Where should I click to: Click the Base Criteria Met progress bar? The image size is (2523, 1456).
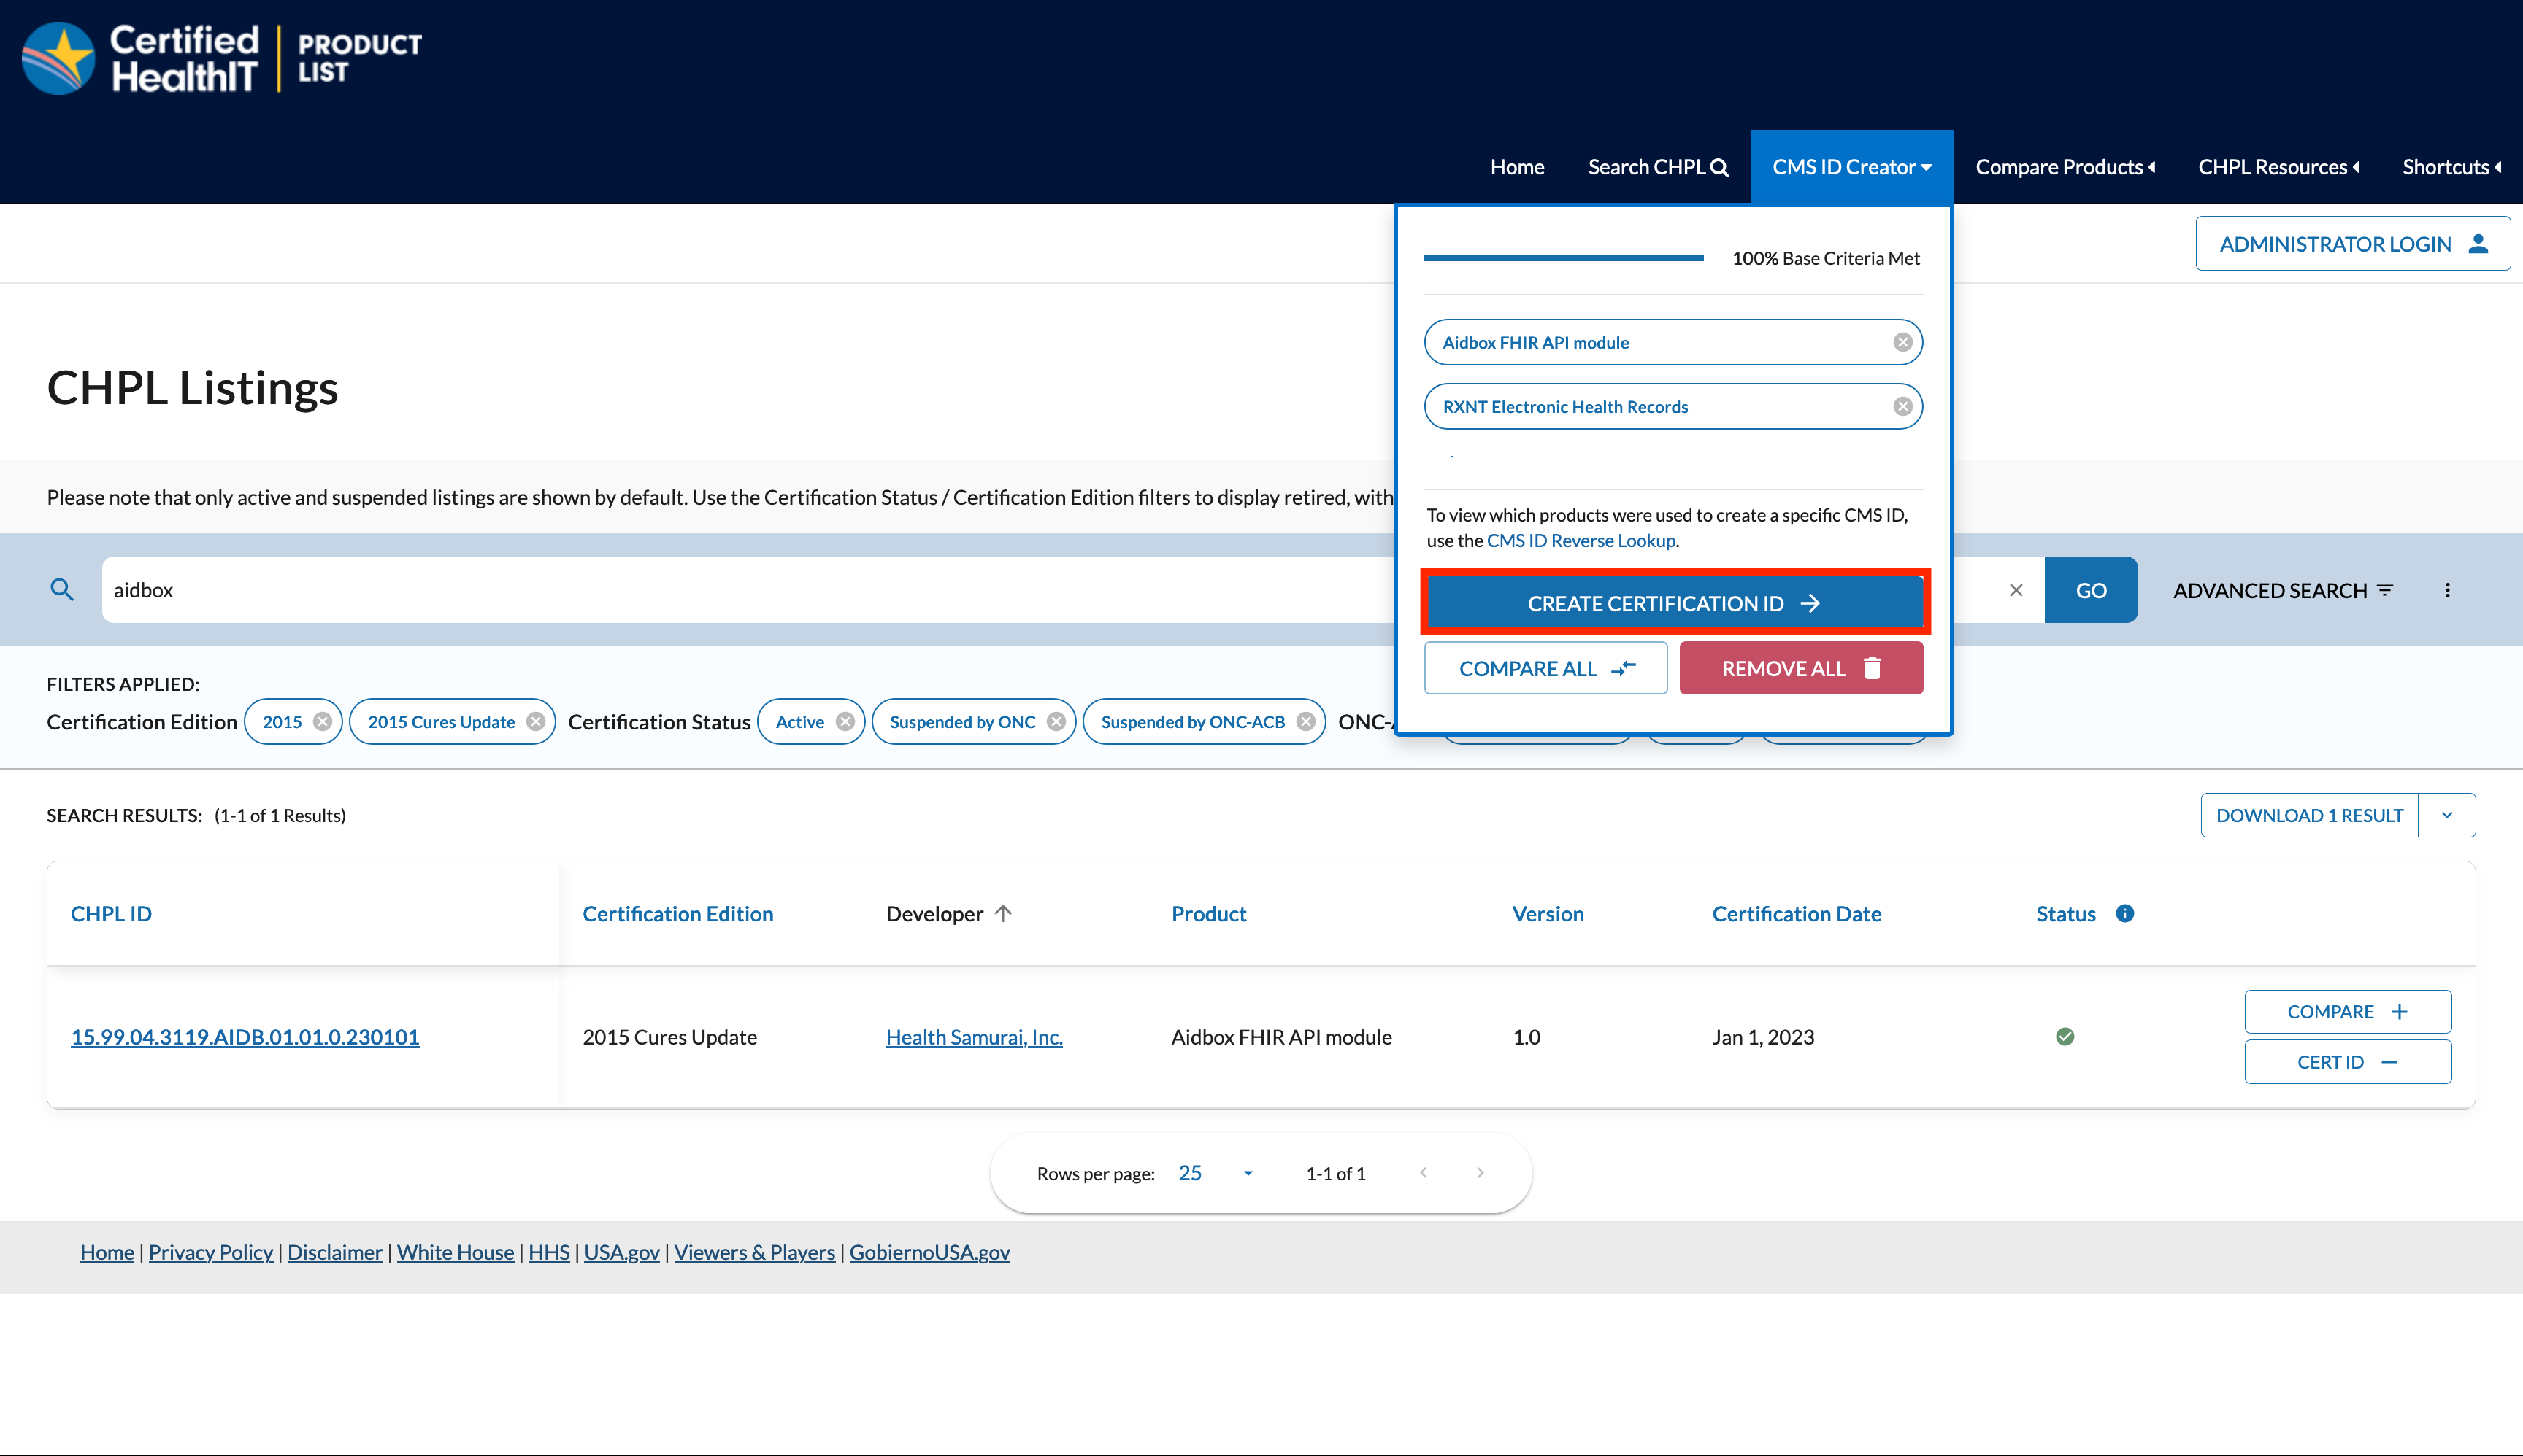click(1563, 258)
